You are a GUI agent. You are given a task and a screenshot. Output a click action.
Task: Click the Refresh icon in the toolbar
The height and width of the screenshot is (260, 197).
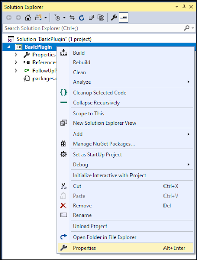tap(82, 18)
